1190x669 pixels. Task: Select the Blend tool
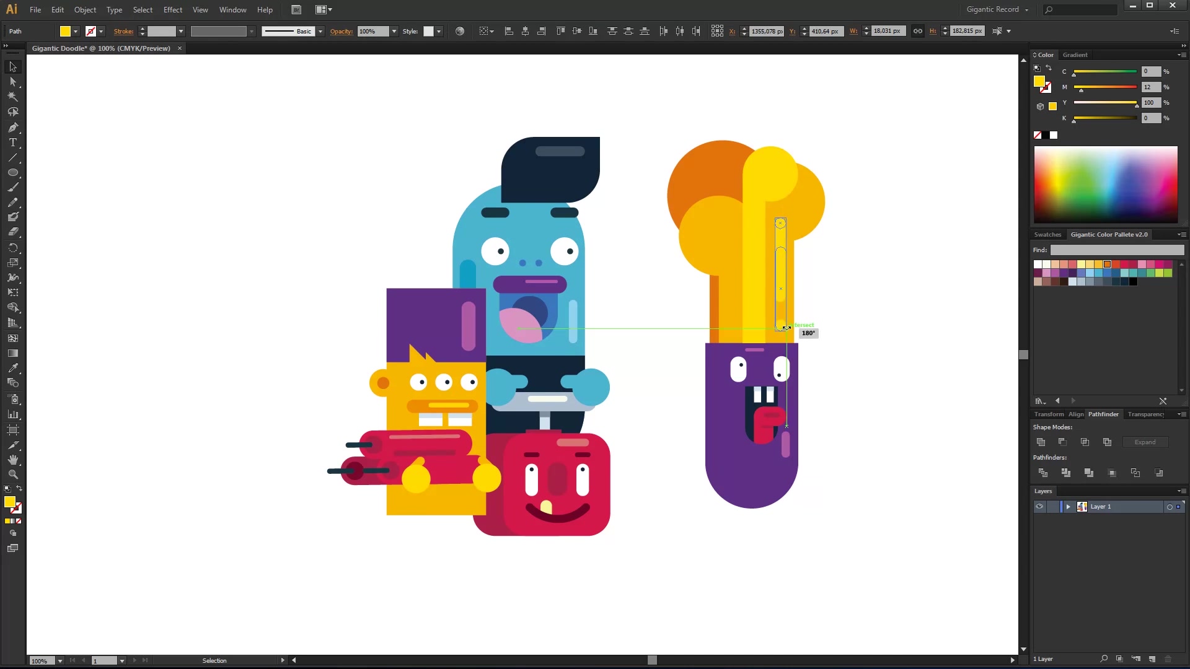[x=12, y=383]
